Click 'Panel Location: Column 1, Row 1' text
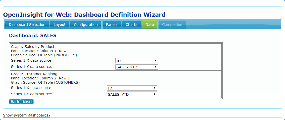285x120 pixels. [40, 51]
